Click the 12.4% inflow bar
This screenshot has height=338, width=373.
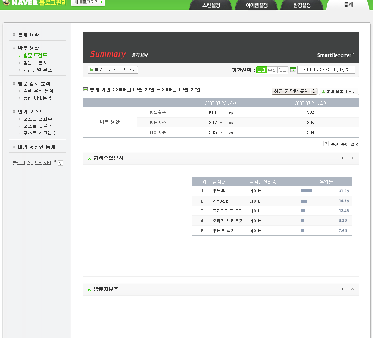[303, 211]
